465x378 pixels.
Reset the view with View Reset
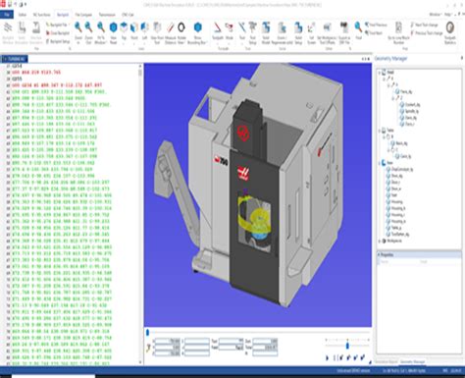pyautogui.click(x=113, y=32)
